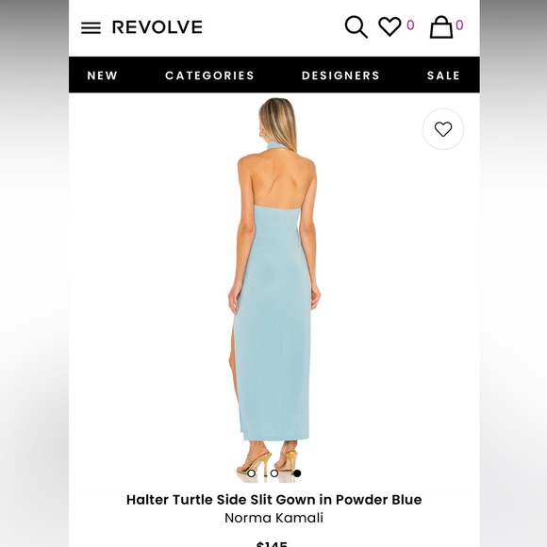Tap the model's blonde hair in the photo
547x547 pixels.
pos(278,122)
